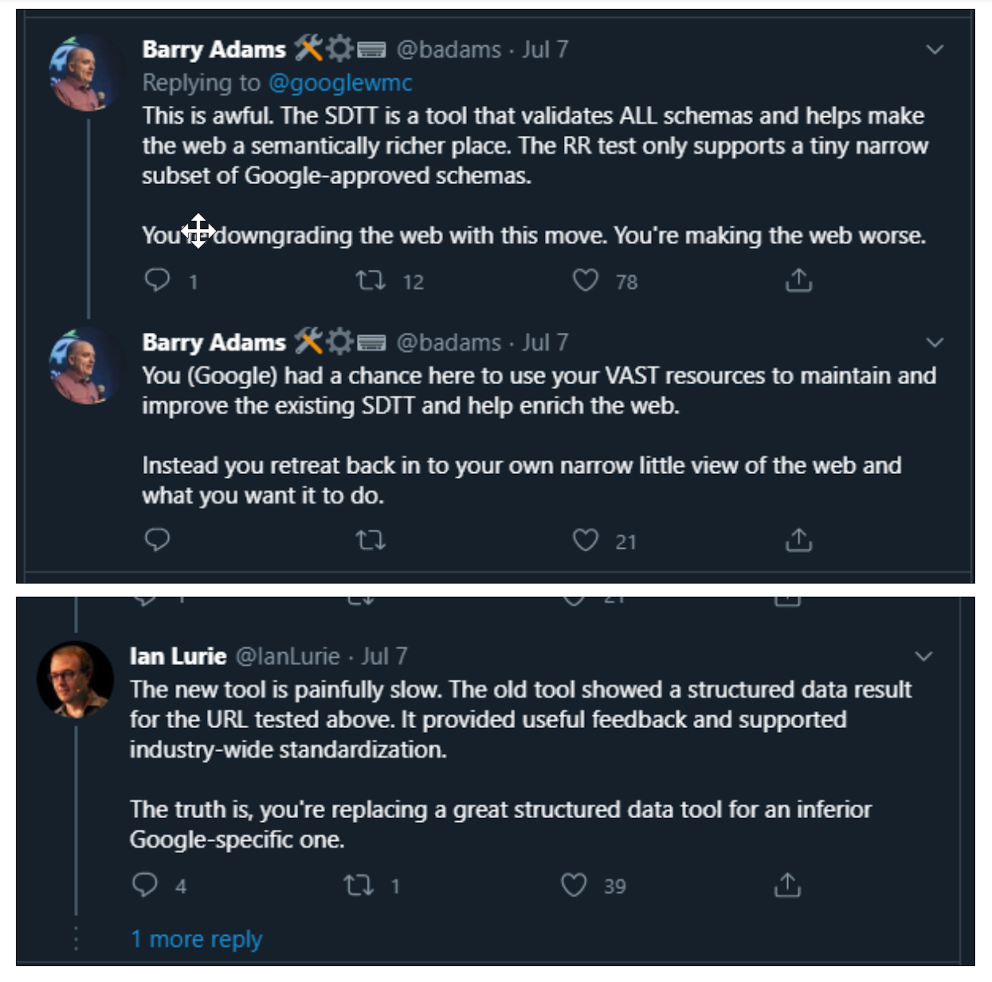Screen dimensions: 992x982
Task: Like the tweet with 78 likes
Action: [585, 280]
